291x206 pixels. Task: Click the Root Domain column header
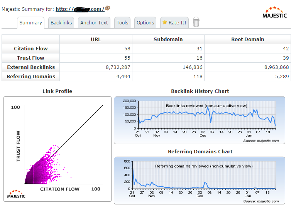pyautogui.click(x=247, y=39)
